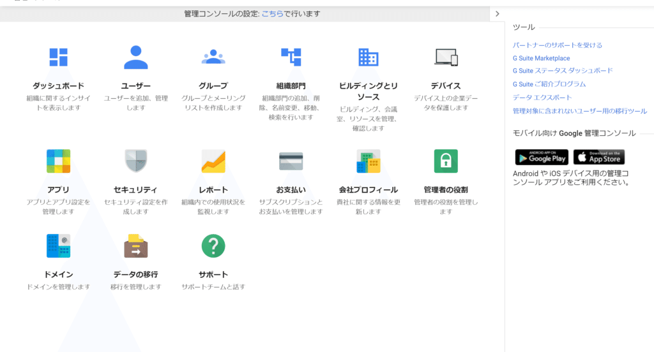Open G Suite ご紹介プログラム link
The image size is (654, 352).
pyautogui.click(x=549, y=84)
